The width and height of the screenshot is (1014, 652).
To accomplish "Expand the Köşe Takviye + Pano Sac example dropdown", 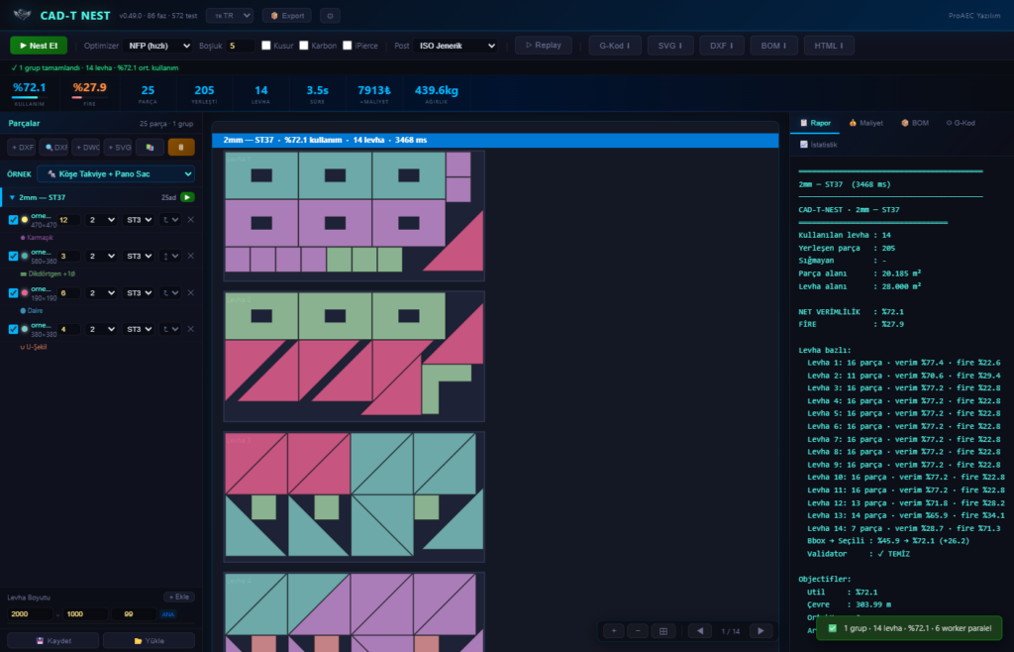I will click(x=116, y=174).
